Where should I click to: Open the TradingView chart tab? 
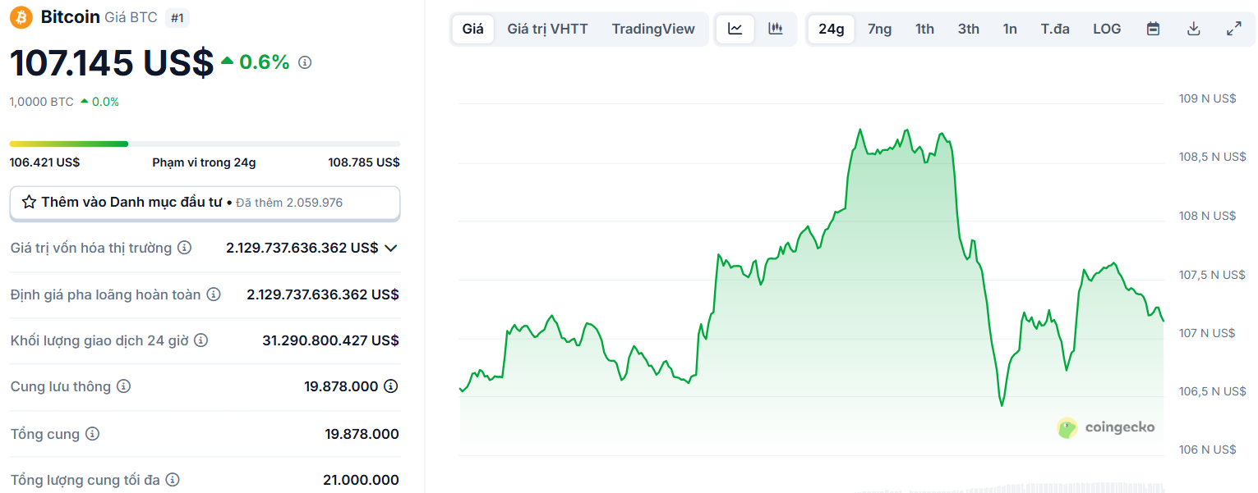pos(653,29)
